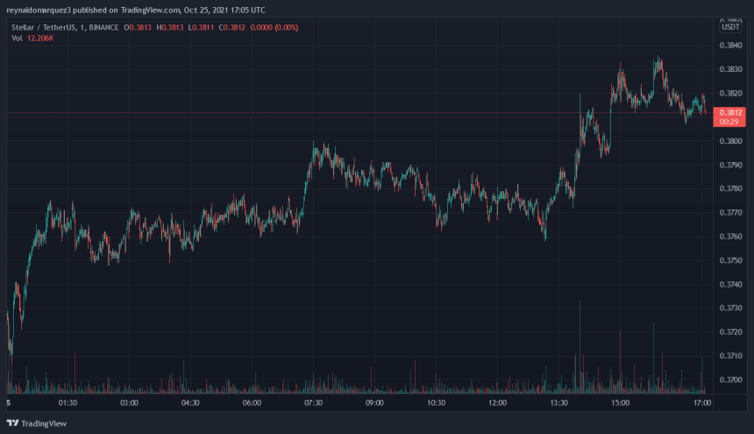Click the 0.3700 price axis label
Viewport: 754px width, 434px height.
pyautogui.click(x=730, y=380)
